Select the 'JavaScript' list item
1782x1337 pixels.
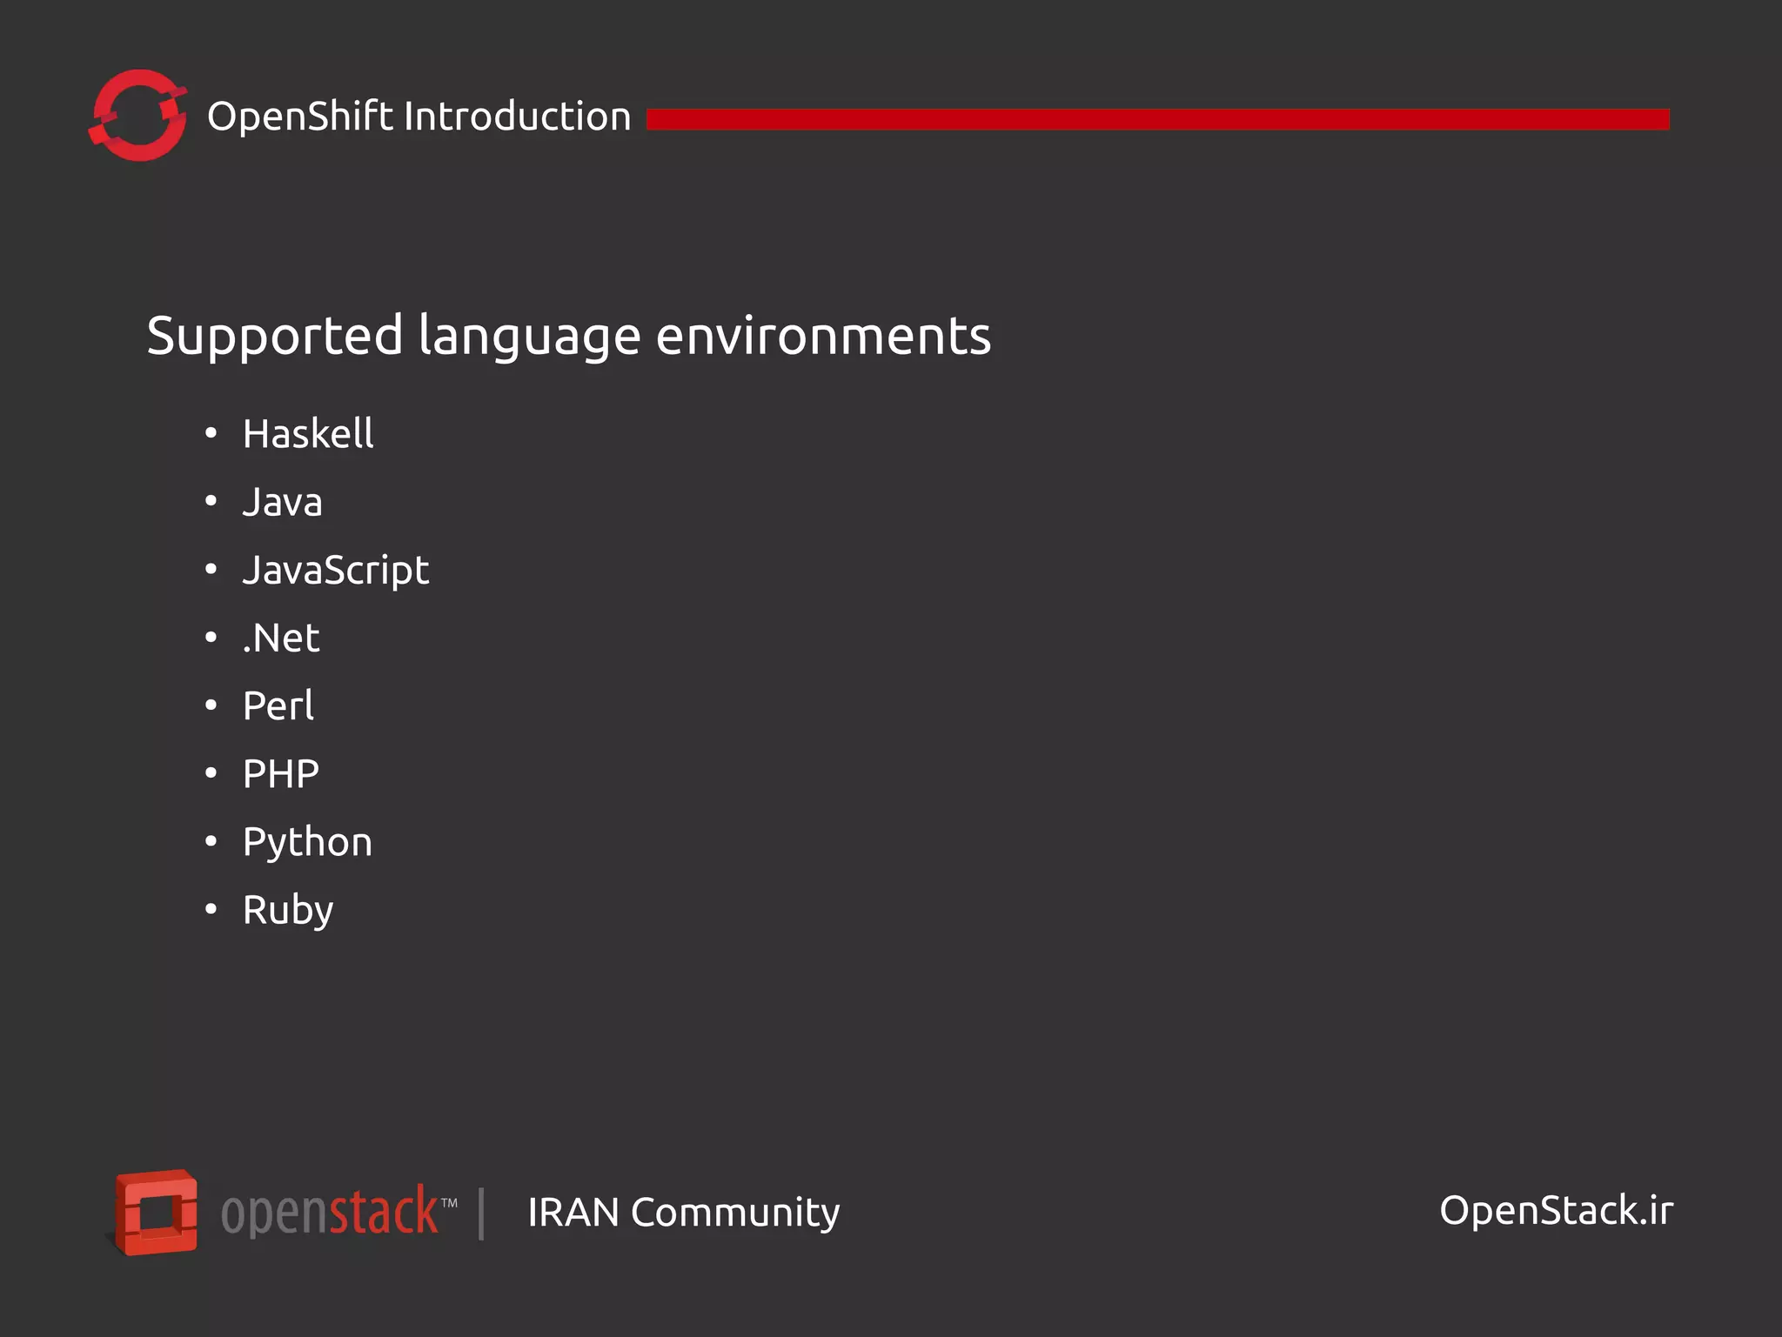[x=336, y=571]
